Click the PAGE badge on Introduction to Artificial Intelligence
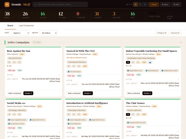Viewport: 186px width, 139px height. (85, 114)
